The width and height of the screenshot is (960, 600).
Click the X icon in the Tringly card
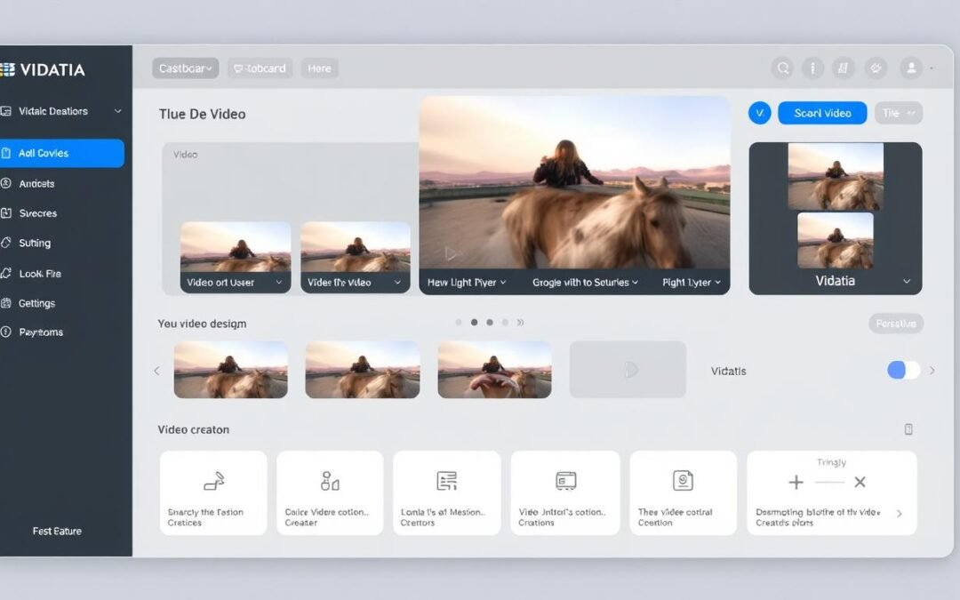tap(860, 483)
